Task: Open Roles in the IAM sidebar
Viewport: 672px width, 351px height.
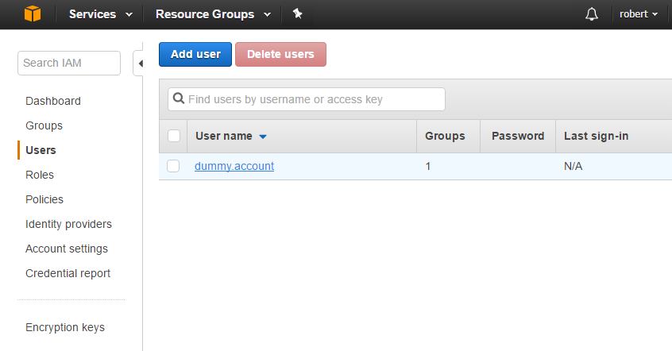Action: (40, 175)
